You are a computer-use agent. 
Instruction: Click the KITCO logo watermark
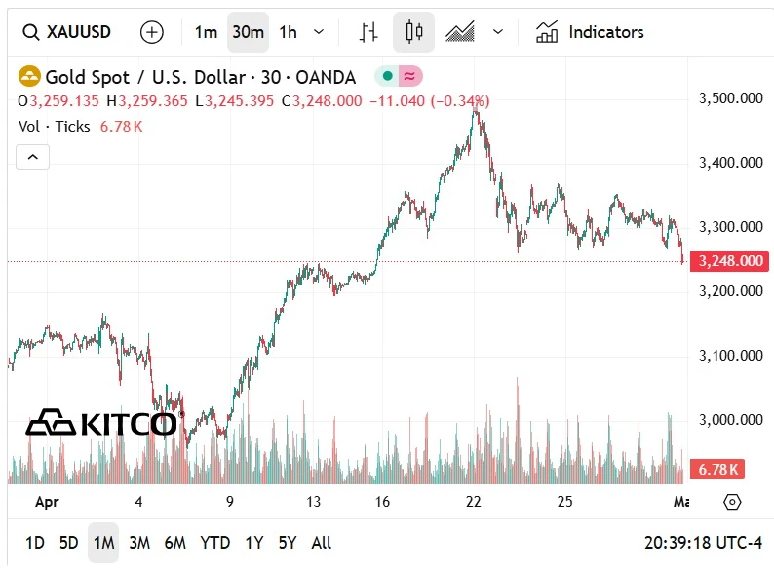102,423
